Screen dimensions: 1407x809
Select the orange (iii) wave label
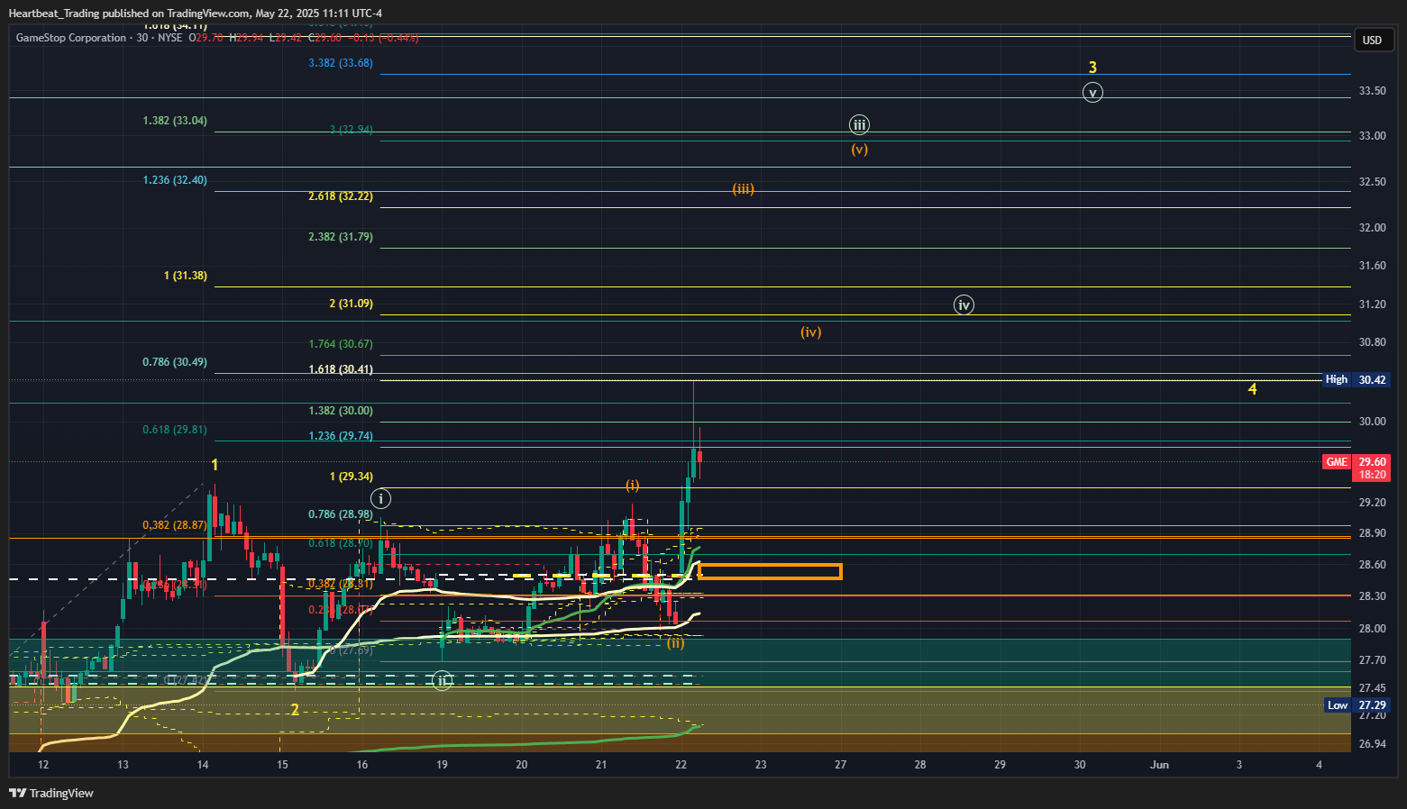tap(743, 189)
